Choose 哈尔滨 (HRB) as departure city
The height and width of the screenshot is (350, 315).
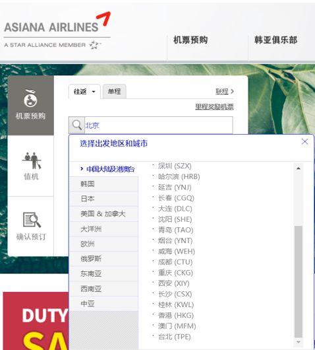pyautogui.click(x=179, y=176)
